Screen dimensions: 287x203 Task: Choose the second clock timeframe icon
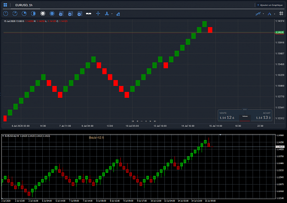(15, 13)
